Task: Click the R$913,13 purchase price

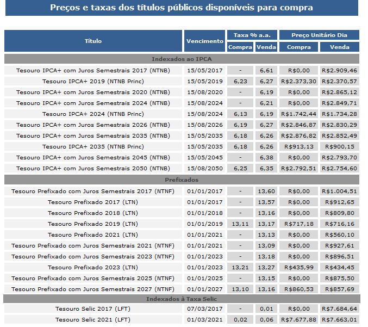Action: 299,146
